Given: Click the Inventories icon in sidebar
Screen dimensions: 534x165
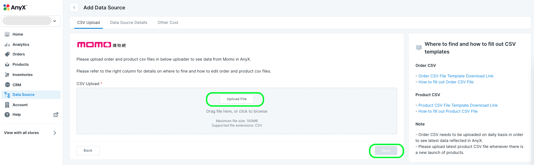Looking at the screenshot, I should point(7,75).
